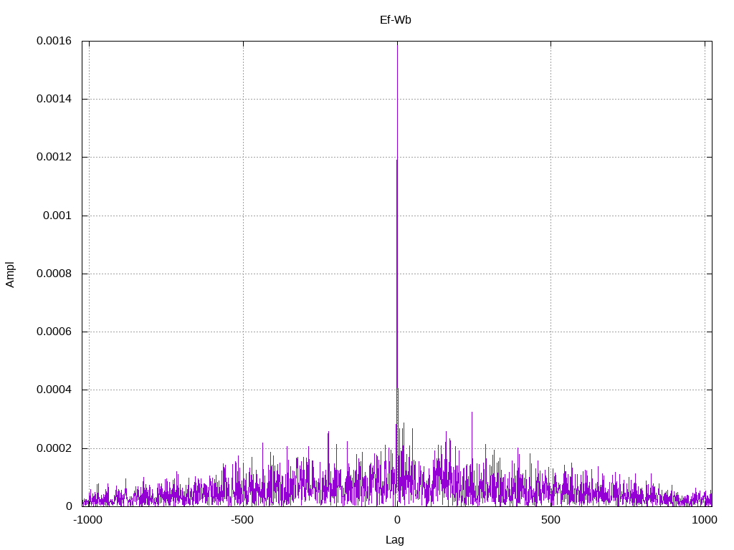Click the y-axis tick value 0.0014
This screenshot has height=550, width=734.
click(54, 99)
